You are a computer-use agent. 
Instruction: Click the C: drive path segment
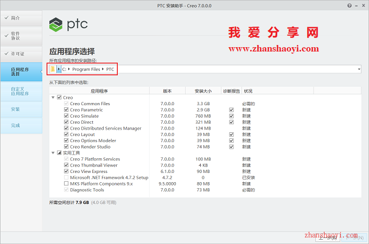64,69
